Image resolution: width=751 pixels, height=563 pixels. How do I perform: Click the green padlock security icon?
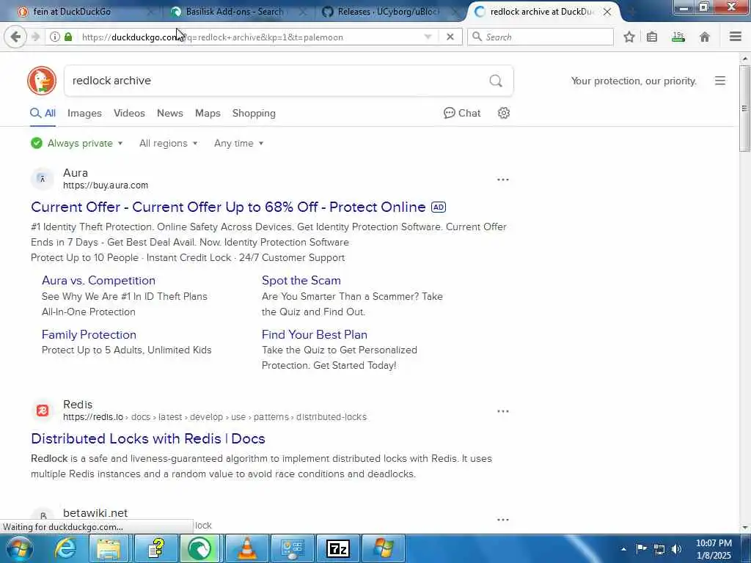68,37
